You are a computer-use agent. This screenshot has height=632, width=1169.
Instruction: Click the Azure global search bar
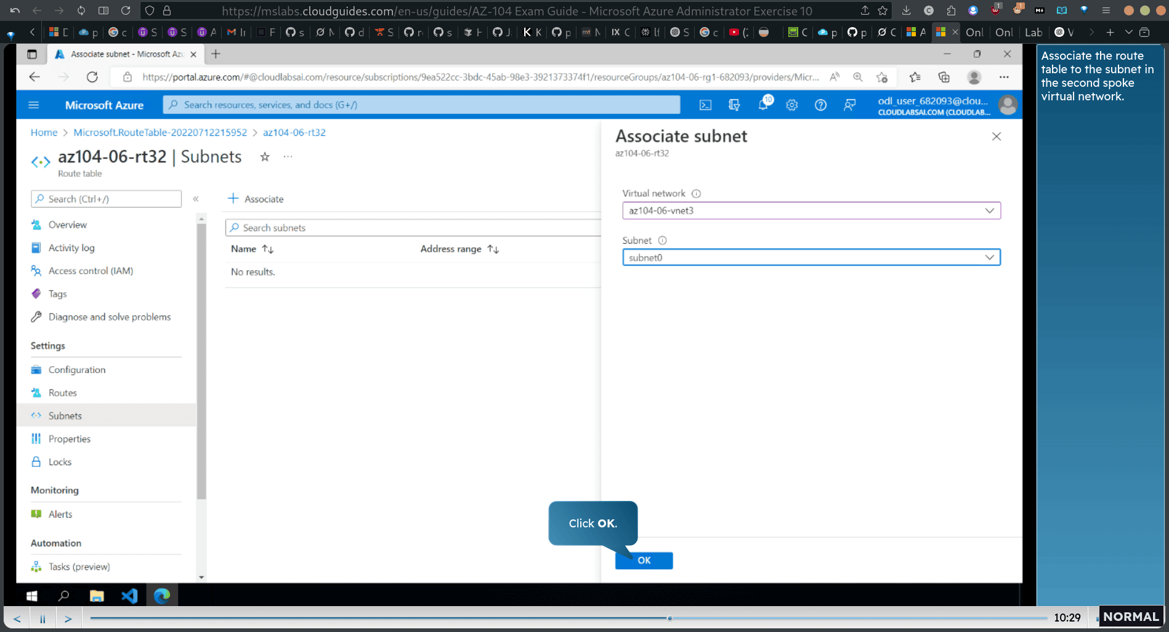421,105
